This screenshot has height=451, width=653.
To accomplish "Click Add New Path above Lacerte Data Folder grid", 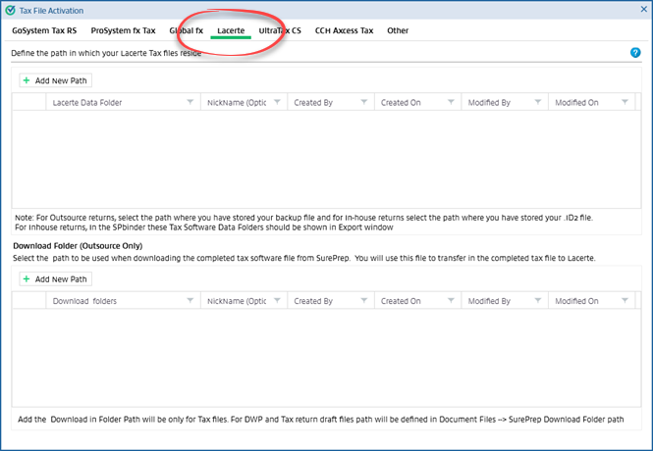I will [56, 80].
